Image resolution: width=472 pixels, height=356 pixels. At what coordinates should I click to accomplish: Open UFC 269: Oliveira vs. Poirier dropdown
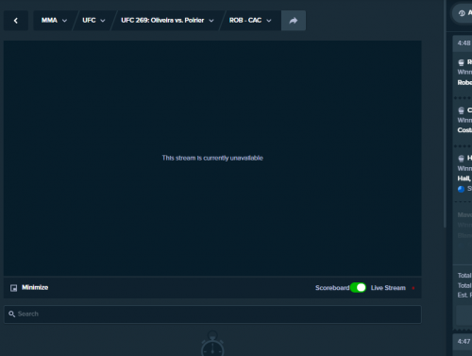(167, 21)
